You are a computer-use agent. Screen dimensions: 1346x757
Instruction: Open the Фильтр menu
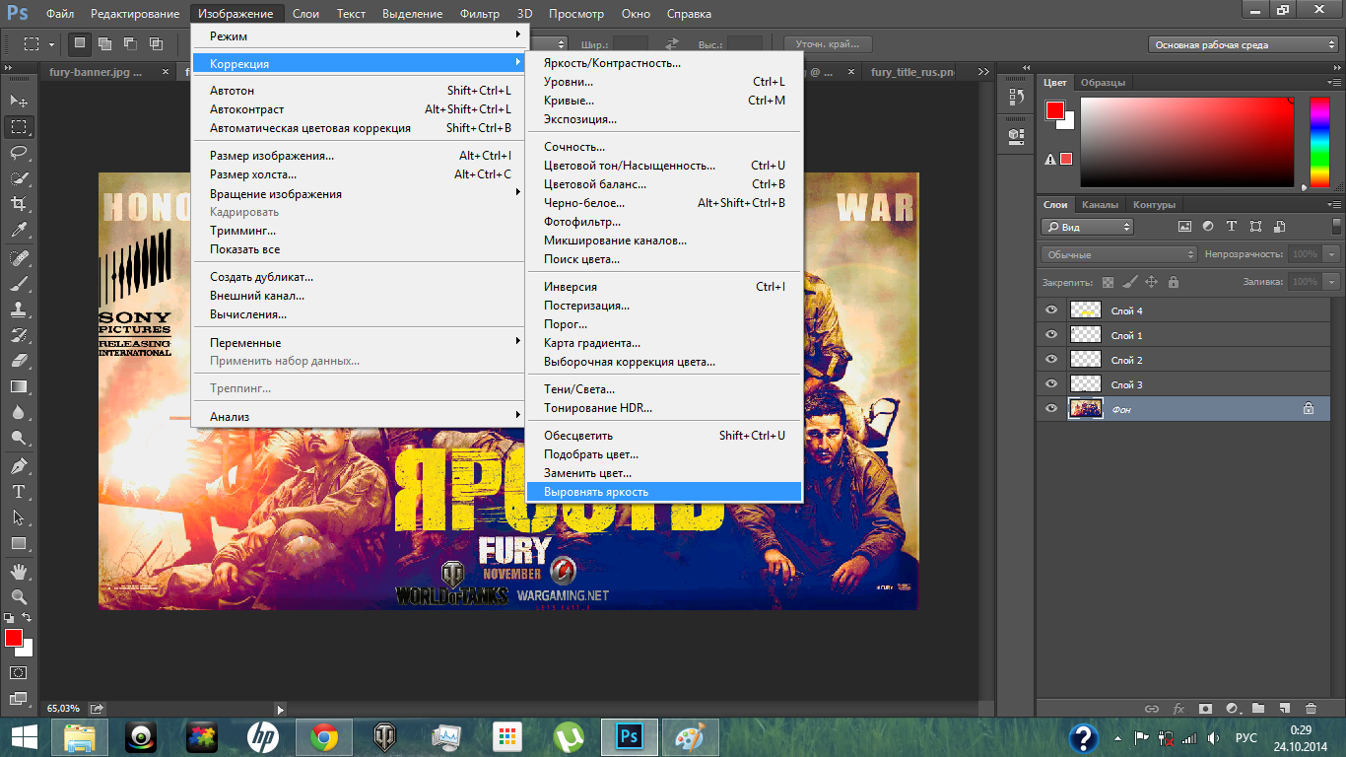click(x=479, y=14)
